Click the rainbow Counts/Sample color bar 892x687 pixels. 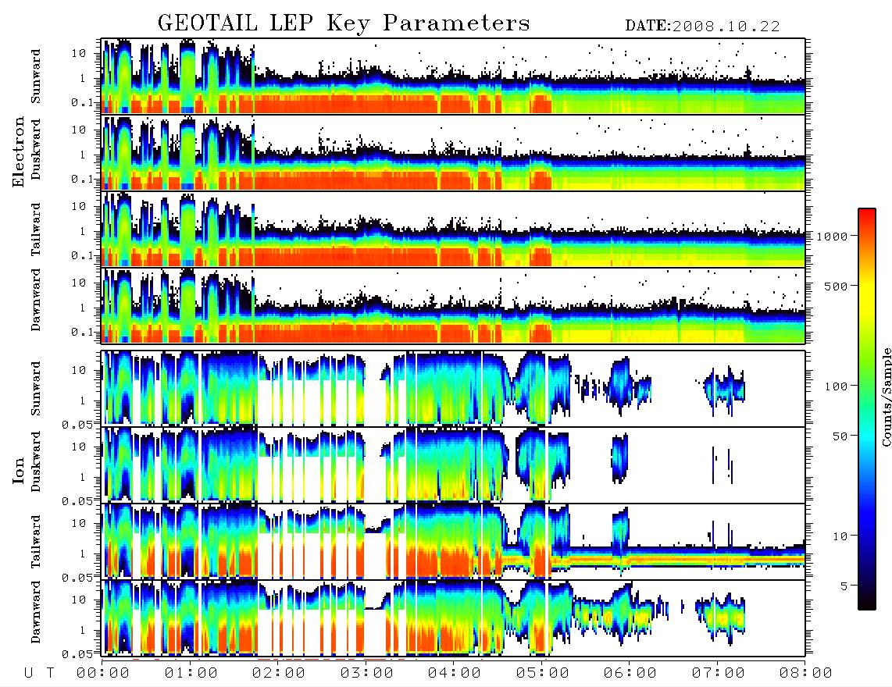coord(866,409)
